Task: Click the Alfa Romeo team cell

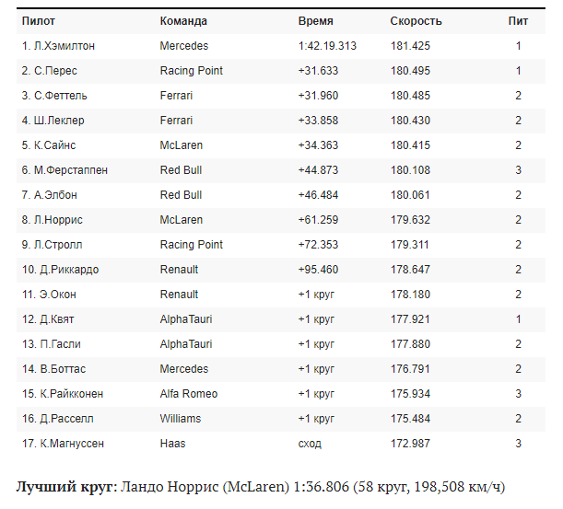Action: (x=189, y=394)
